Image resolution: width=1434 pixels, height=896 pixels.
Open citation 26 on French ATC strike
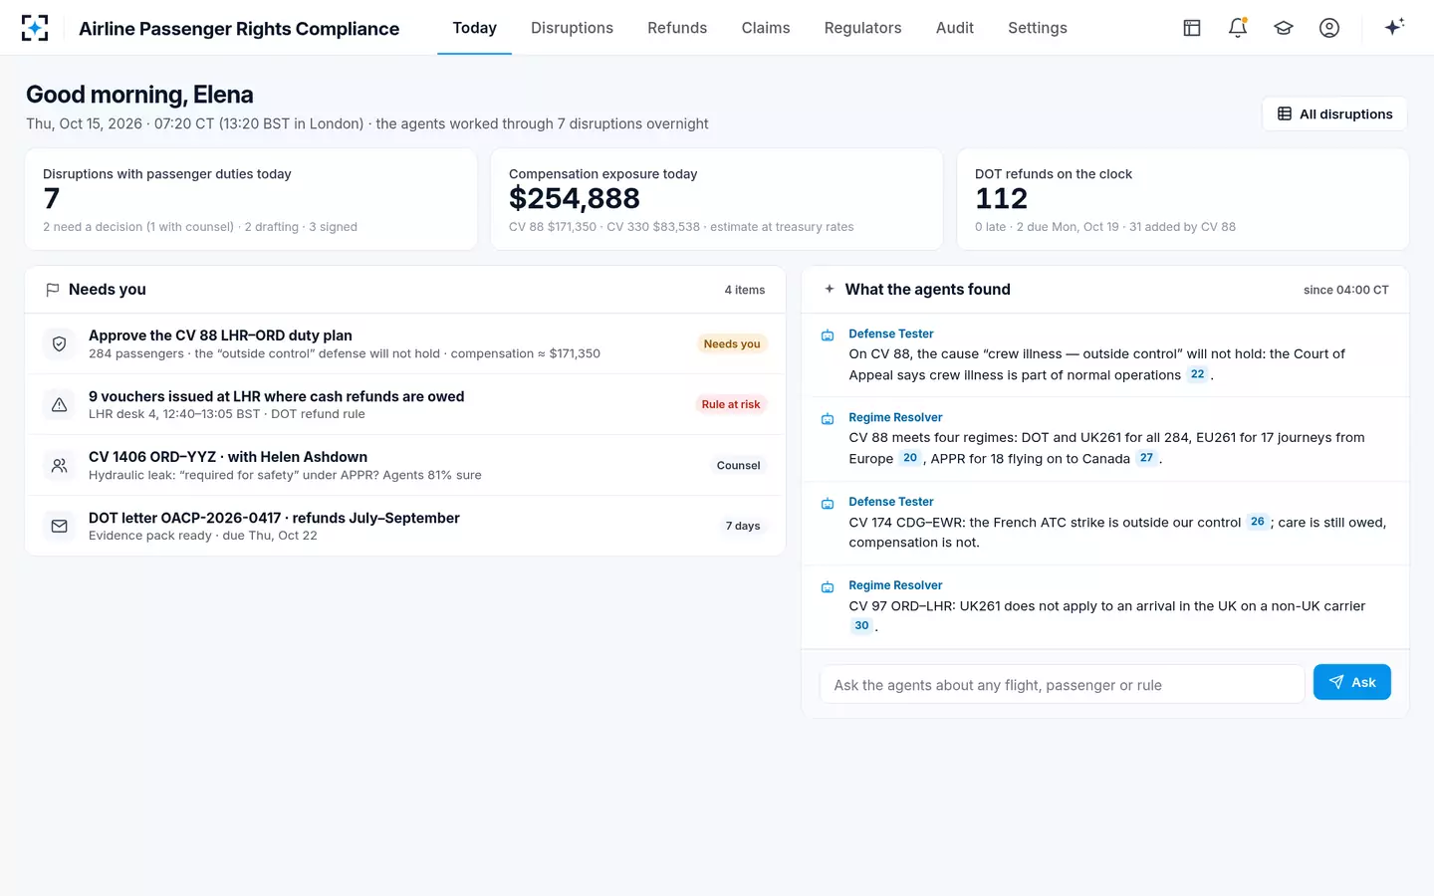click(1257, 522)
